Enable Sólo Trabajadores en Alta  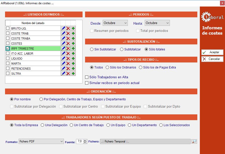[87, 77]
